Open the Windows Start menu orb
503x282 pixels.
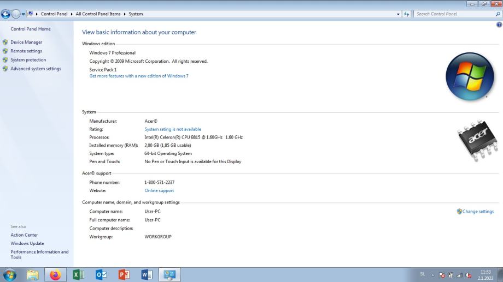coord(10,275)
